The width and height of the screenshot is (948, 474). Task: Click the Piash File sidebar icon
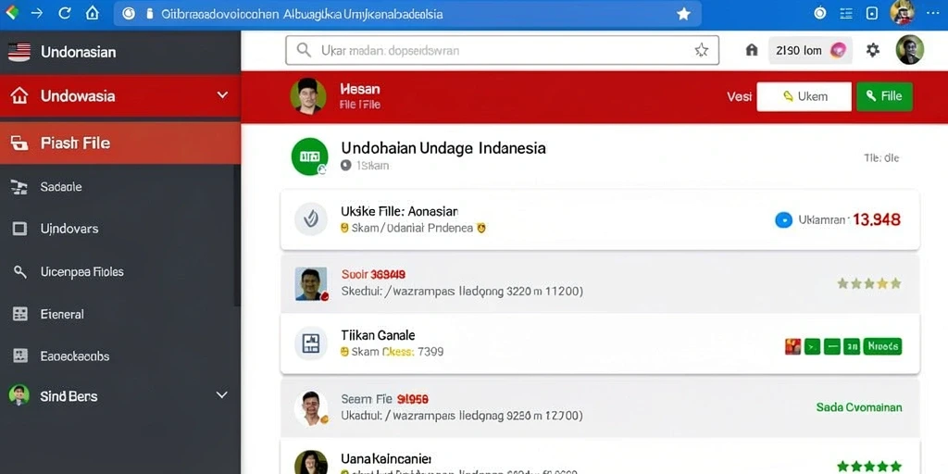pos(19,143)
